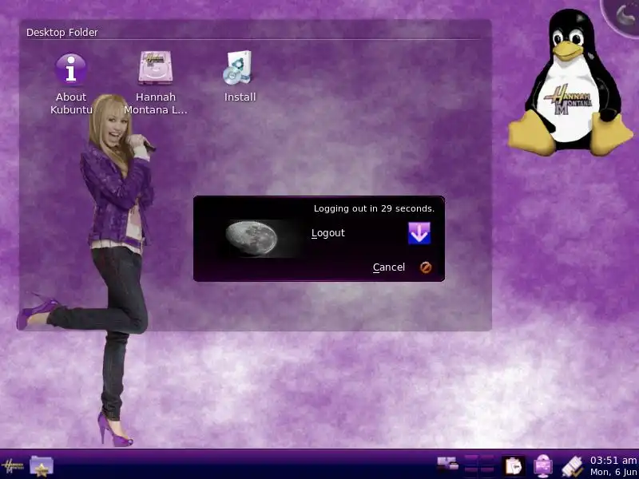Click the moon image in the logout dialog
Viewport: 639px width, 479px height.
pos(252,238)
